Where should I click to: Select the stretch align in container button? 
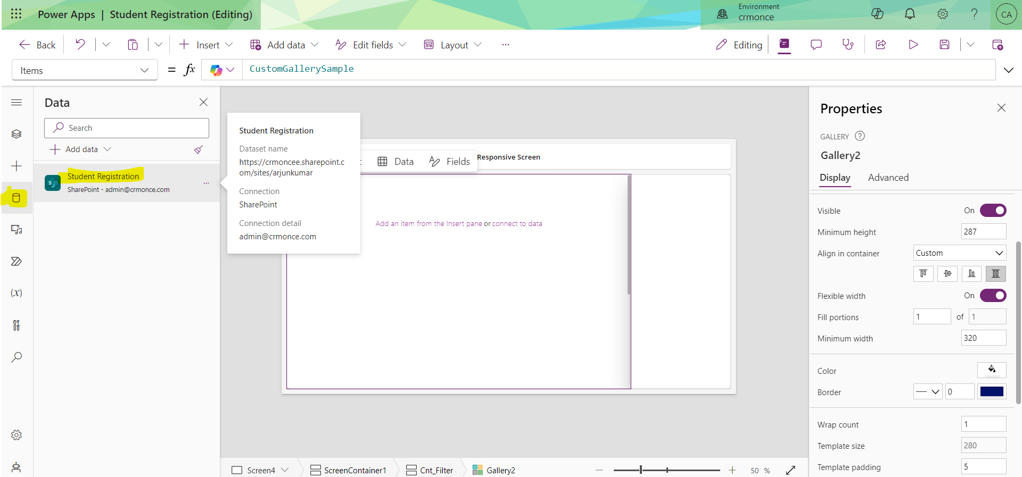tap(995, 273)
